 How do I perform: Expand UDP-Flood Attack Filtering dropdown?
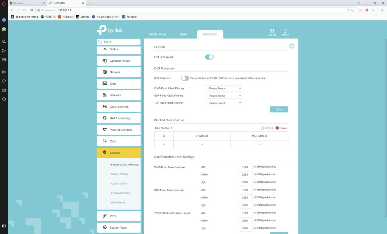point(223,96)
